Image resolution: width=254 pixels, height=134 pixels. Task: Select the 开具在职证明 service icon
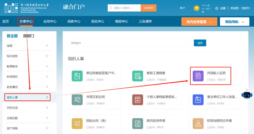(x=77, y=100)
